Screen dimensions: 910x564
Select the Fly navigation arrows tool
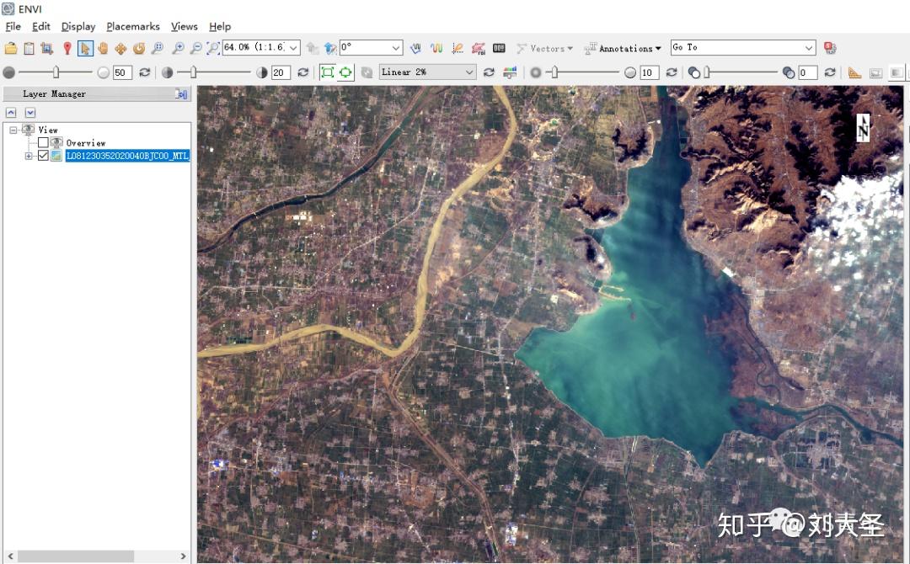120,49
